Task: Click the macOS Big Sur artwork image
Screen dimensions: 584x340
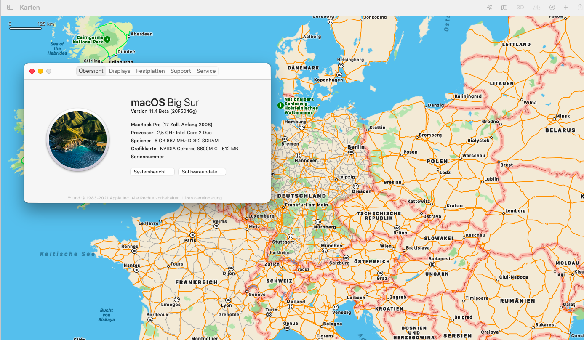Action: click(x=78, y=140)
